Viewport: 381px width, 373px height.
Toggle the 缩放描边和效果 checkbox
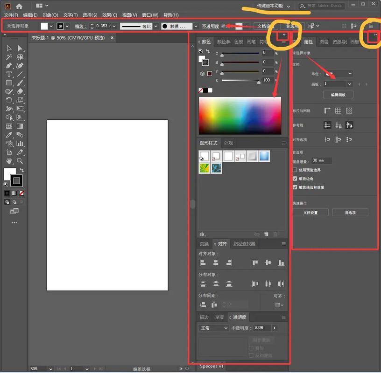(x=295, y=187)
